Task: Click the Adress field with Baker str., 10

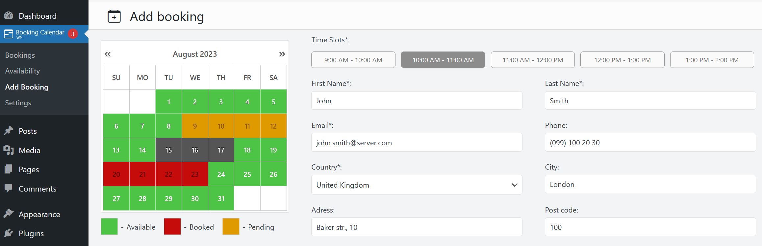Action: point(417,227)
